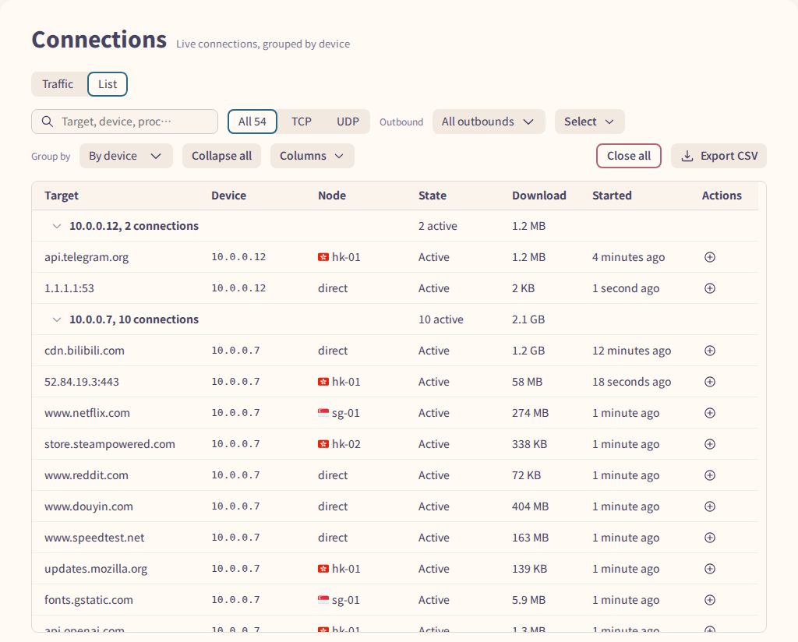Click the store.steampowered.com target

(109, 444)
